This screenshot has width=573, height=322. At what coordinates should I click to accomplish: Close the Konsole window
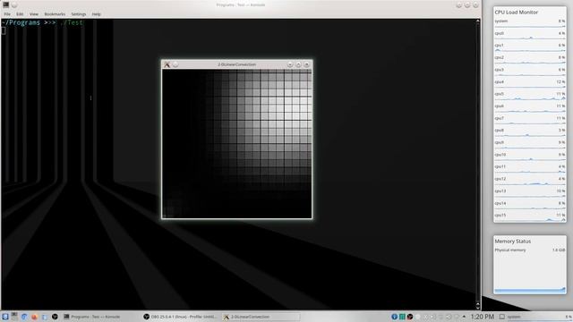tap(475, 5)
